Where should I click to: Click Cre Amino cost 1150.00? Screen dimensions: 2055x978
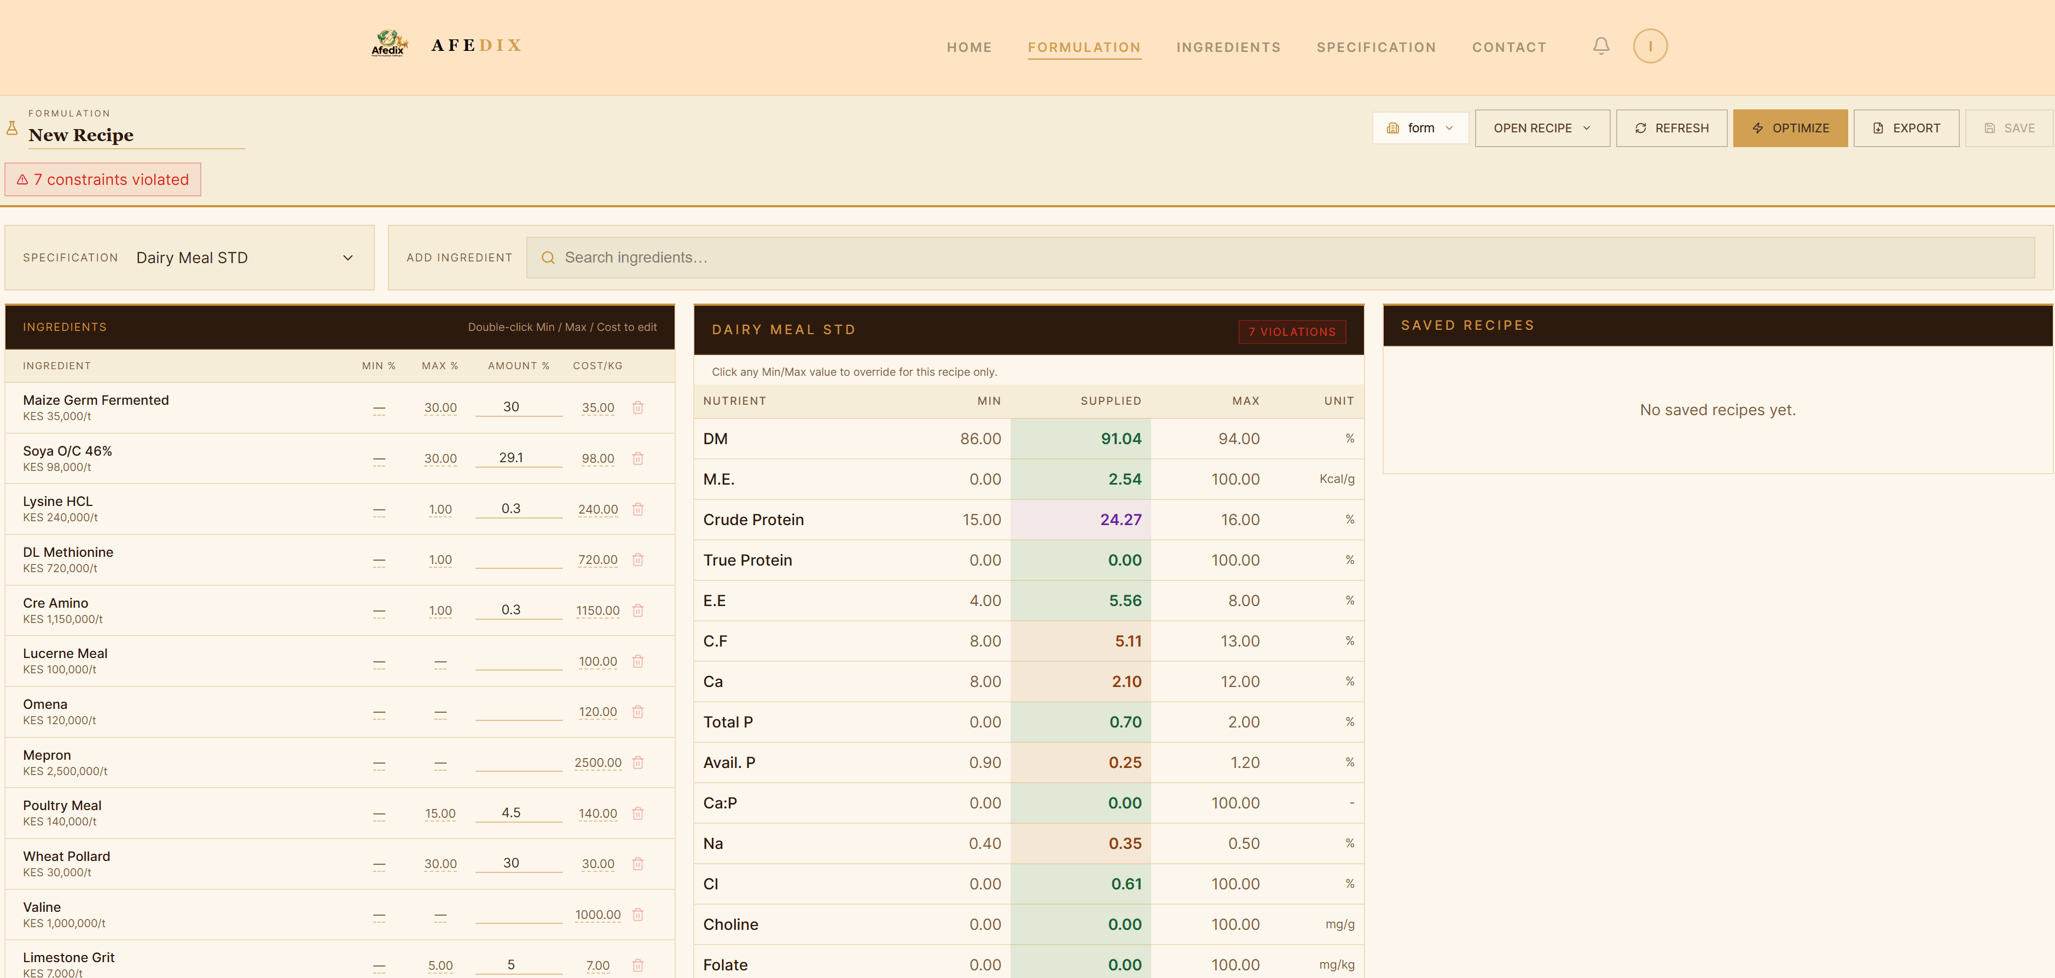pos(597,610)
